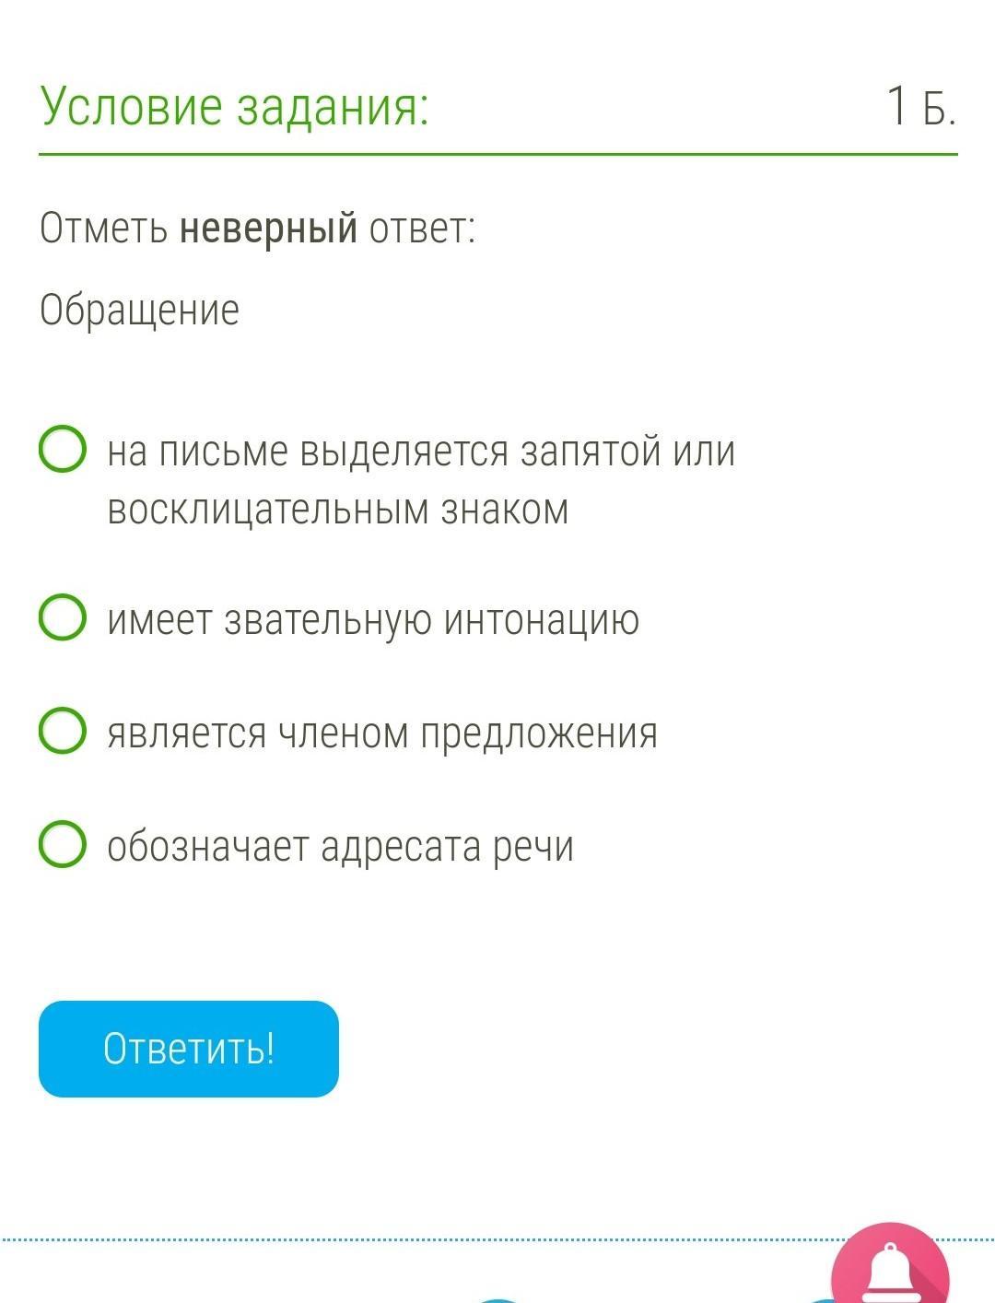Image resolution: width=995 pixels, height=1303 pixels.
Task: Click the label 'имеет звательную интонацию'
Action: [x=372, y=619]
